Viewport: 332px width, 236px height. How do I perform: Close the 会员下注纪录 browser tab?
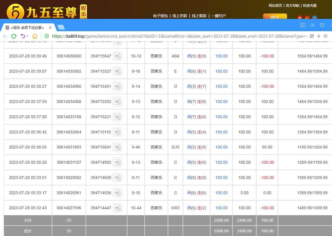[50, 28]
